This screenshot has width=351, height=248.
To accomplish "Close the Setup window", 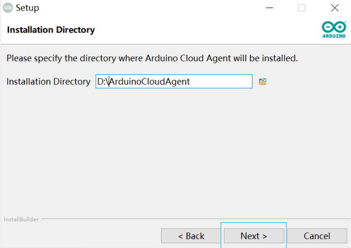I will 335,8.
